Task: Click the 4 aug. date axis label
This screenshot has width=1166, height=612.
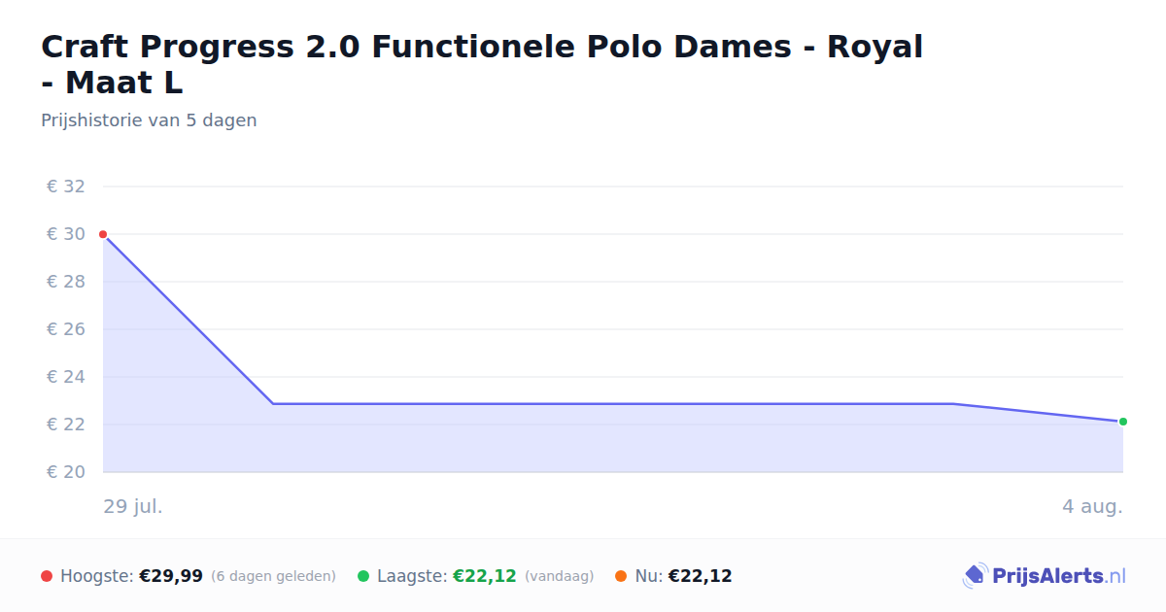Action: (1092, 506)
